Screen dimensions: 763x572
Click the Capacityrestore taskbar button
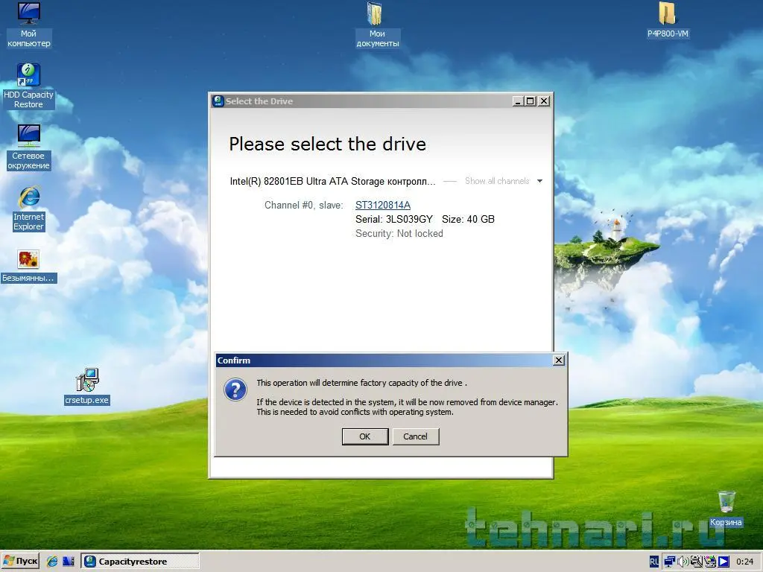pos(139,562)
